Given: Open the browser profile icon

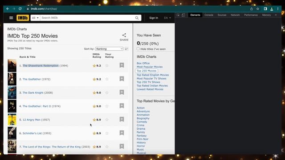Looking at the screenshot, I should (x=272, y=9).
